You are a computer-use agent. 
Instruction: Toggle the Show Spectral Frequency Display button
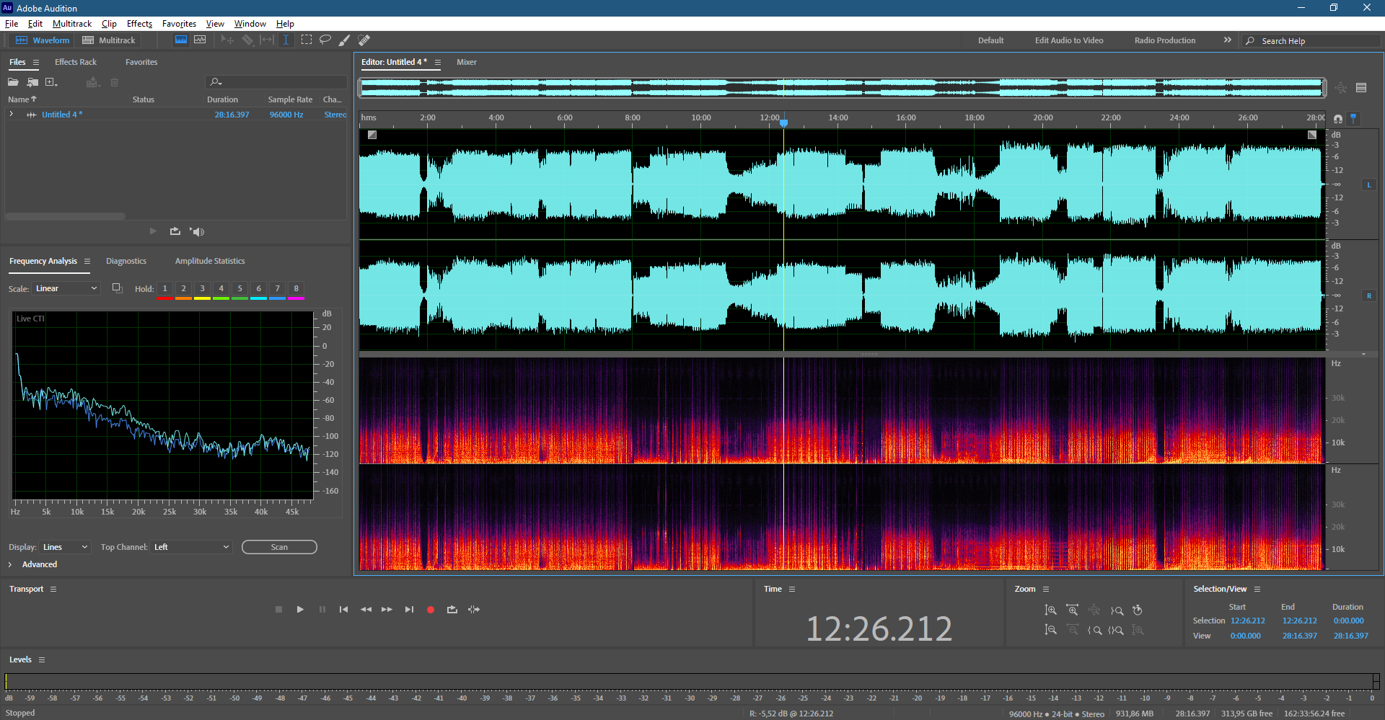pos(181,40)
